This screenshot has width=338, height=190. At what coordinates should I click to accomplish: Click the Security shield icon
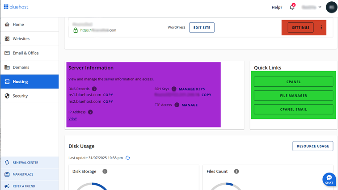pyautogui.click(x=7, y=96)
